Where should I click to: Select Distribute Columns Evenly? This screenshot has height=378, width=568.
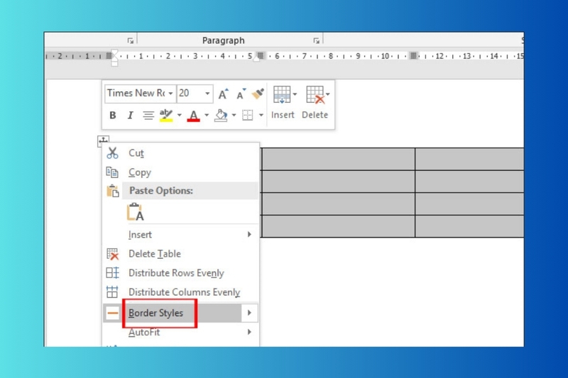[x=180, y=292]
